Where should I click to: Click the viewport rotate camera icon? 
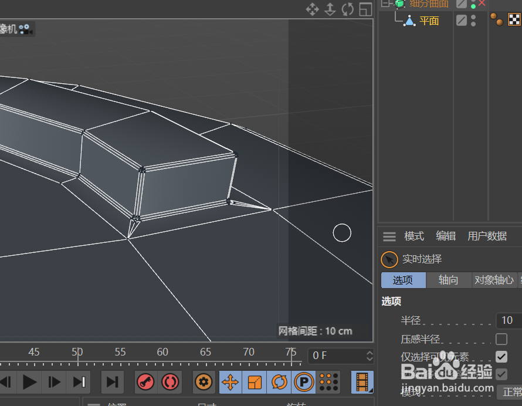point(346,9)
